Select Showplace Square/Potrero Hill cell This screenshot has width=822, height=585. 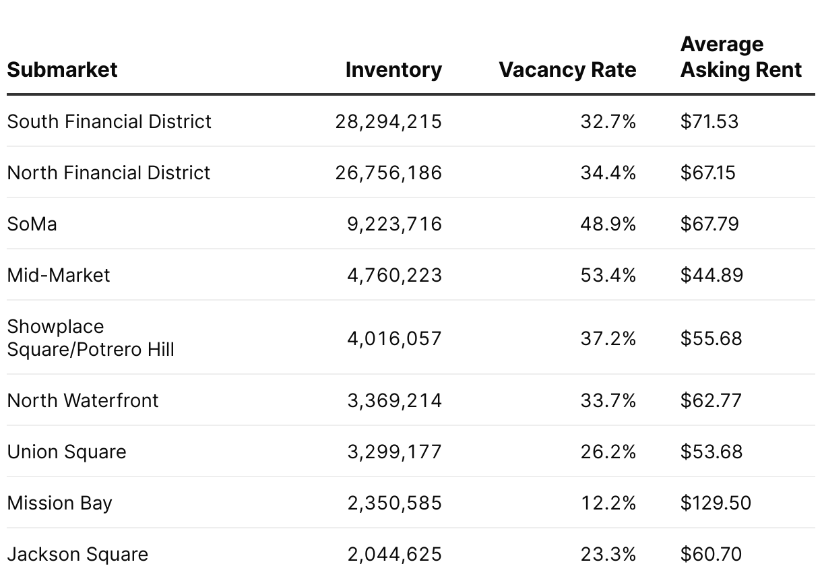pos(91,338)
